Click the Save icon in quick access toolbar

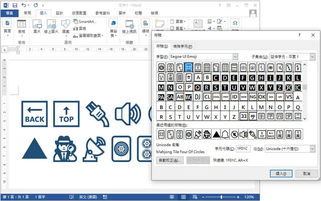tap(15, 5)
